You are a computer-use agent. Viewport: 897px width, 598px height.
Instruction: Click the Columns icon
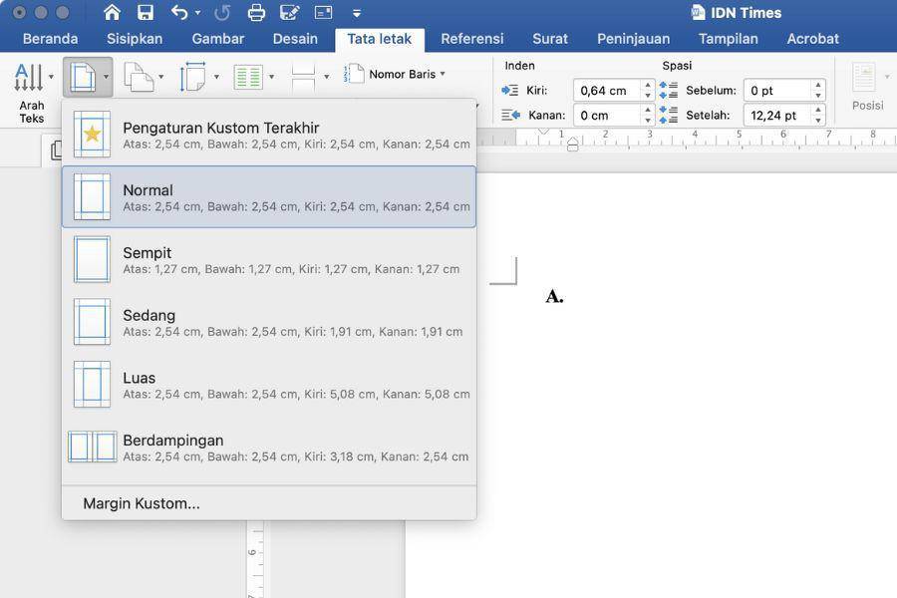[x=248, y=77]
